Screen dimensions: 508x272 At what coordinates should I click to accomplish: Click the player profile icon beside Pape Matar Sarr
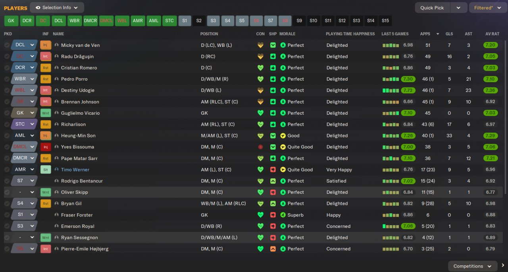pos(56,158)
